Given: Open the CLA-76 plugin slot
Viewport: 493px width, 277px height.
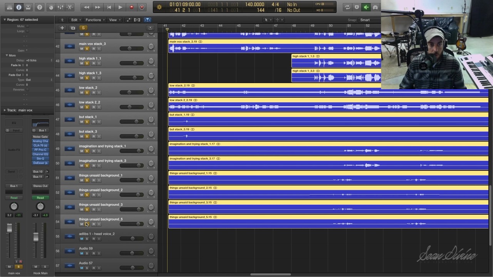Looking at the screenshot, I should point(40,145).
